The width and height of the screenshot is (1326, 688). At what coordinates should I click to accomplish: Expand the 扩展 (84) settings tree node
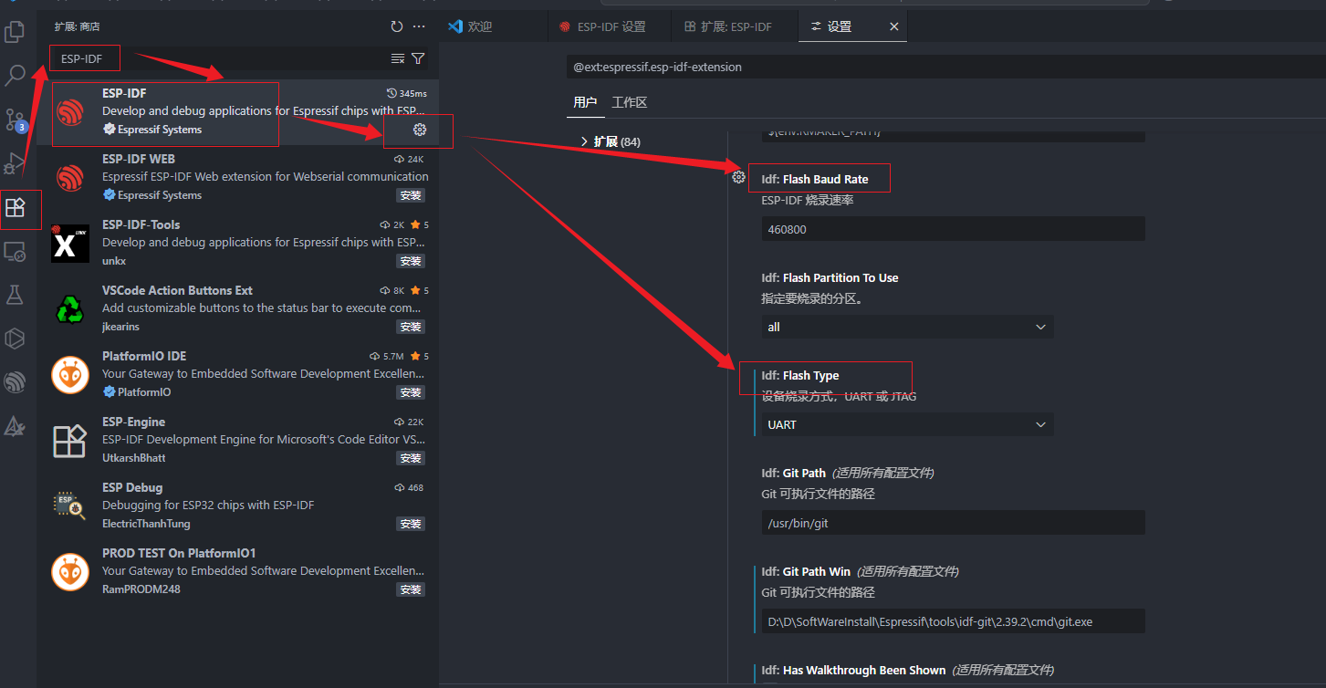click(x=611, y=141)
